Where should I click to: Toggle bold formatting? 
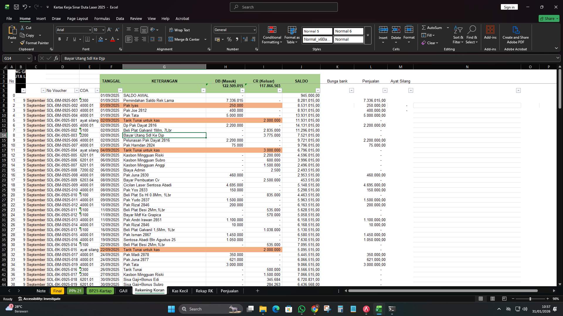[x=60, y=39]
